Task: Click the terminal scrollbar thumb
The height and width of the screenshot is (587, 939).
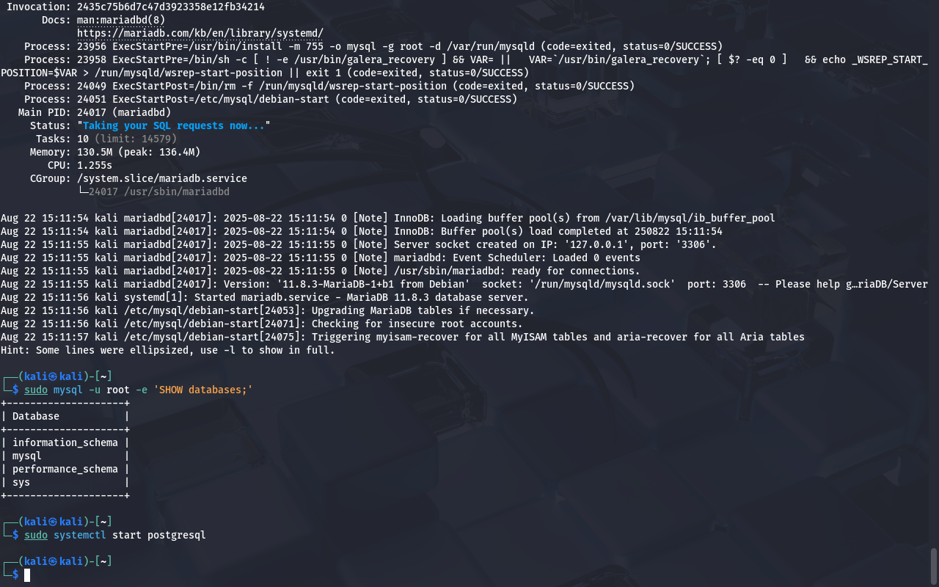Action: 935,566
